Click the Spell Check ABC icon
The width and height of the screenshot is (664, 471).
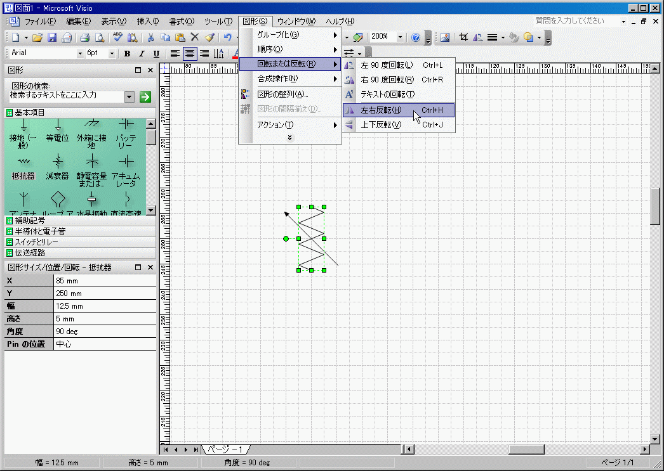[x=118, y=37]
